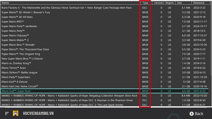Choose Super Mario Bros. Wonder
The height and width of the screenshot is (119, 212).
[x=104, y=45]
